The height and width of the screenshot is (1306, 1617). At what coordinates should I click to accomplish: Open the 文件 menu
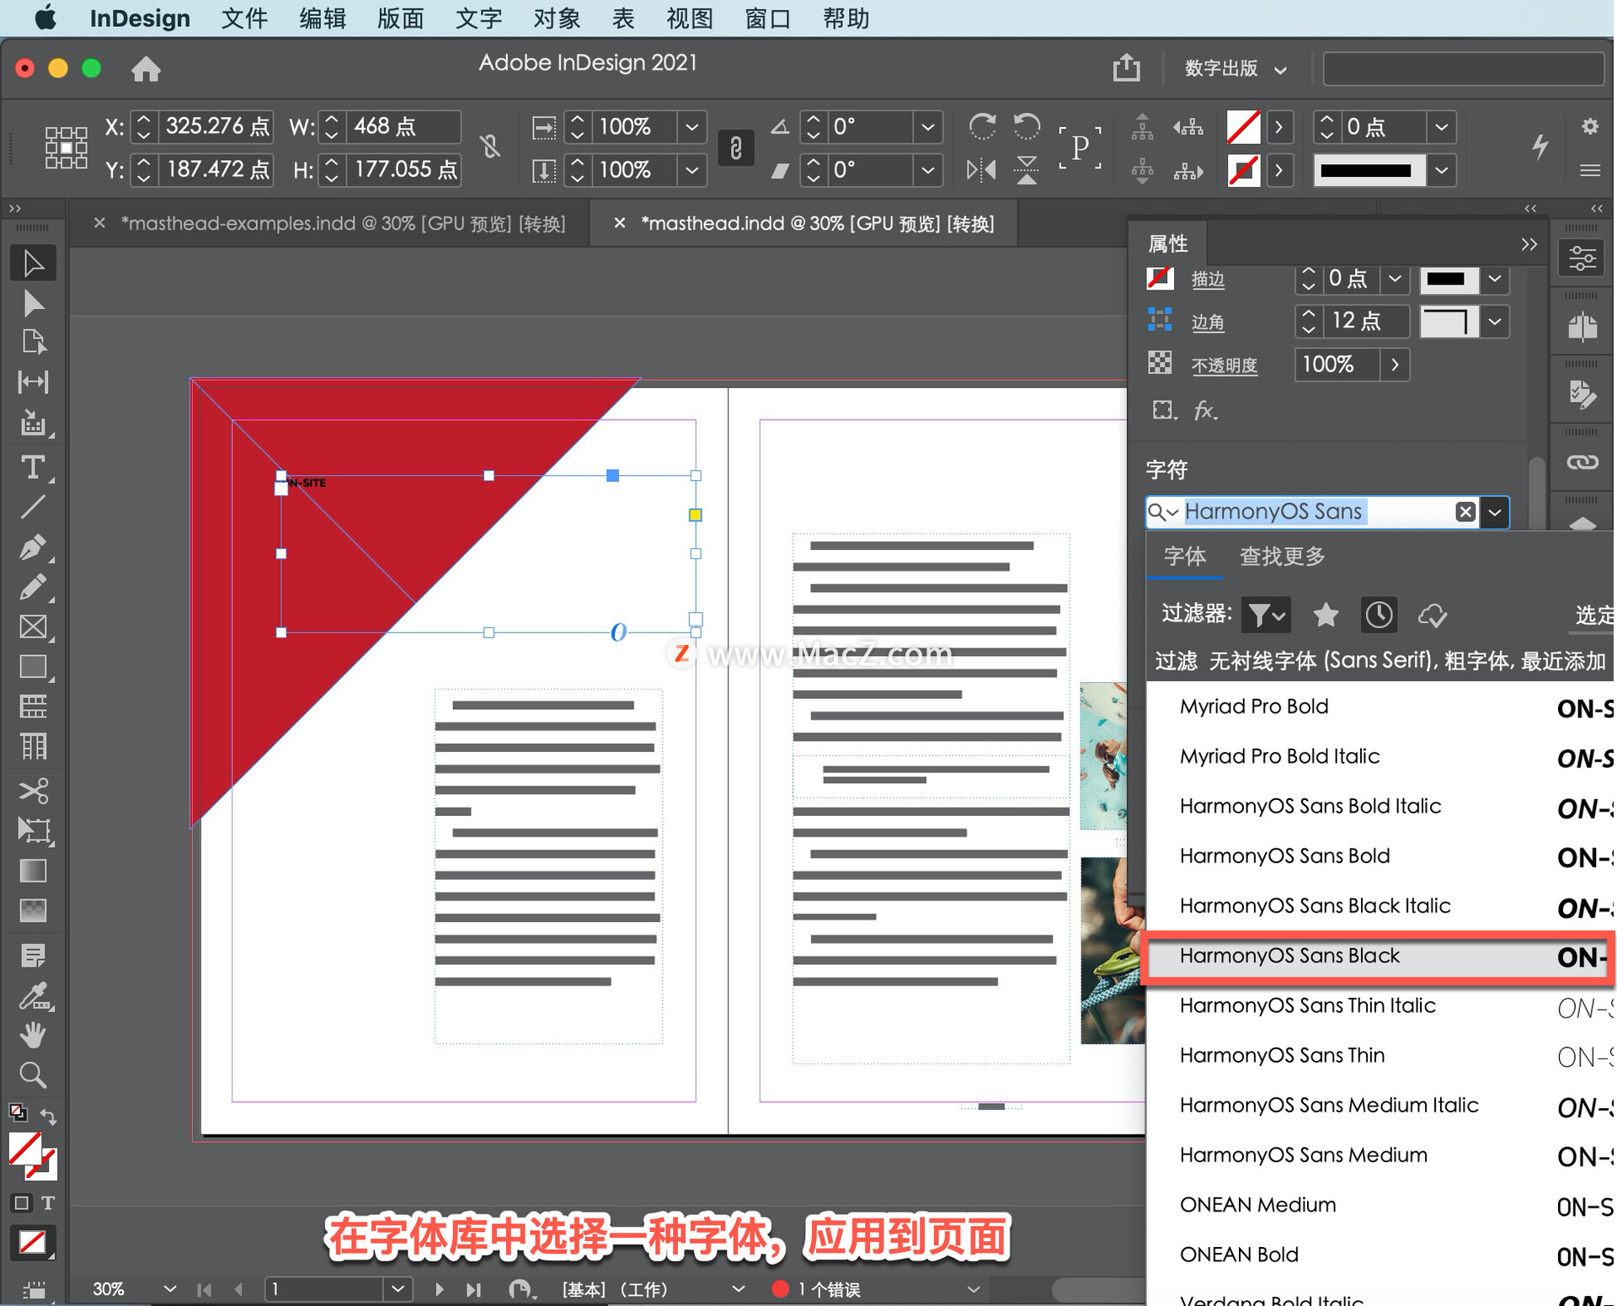244,18
